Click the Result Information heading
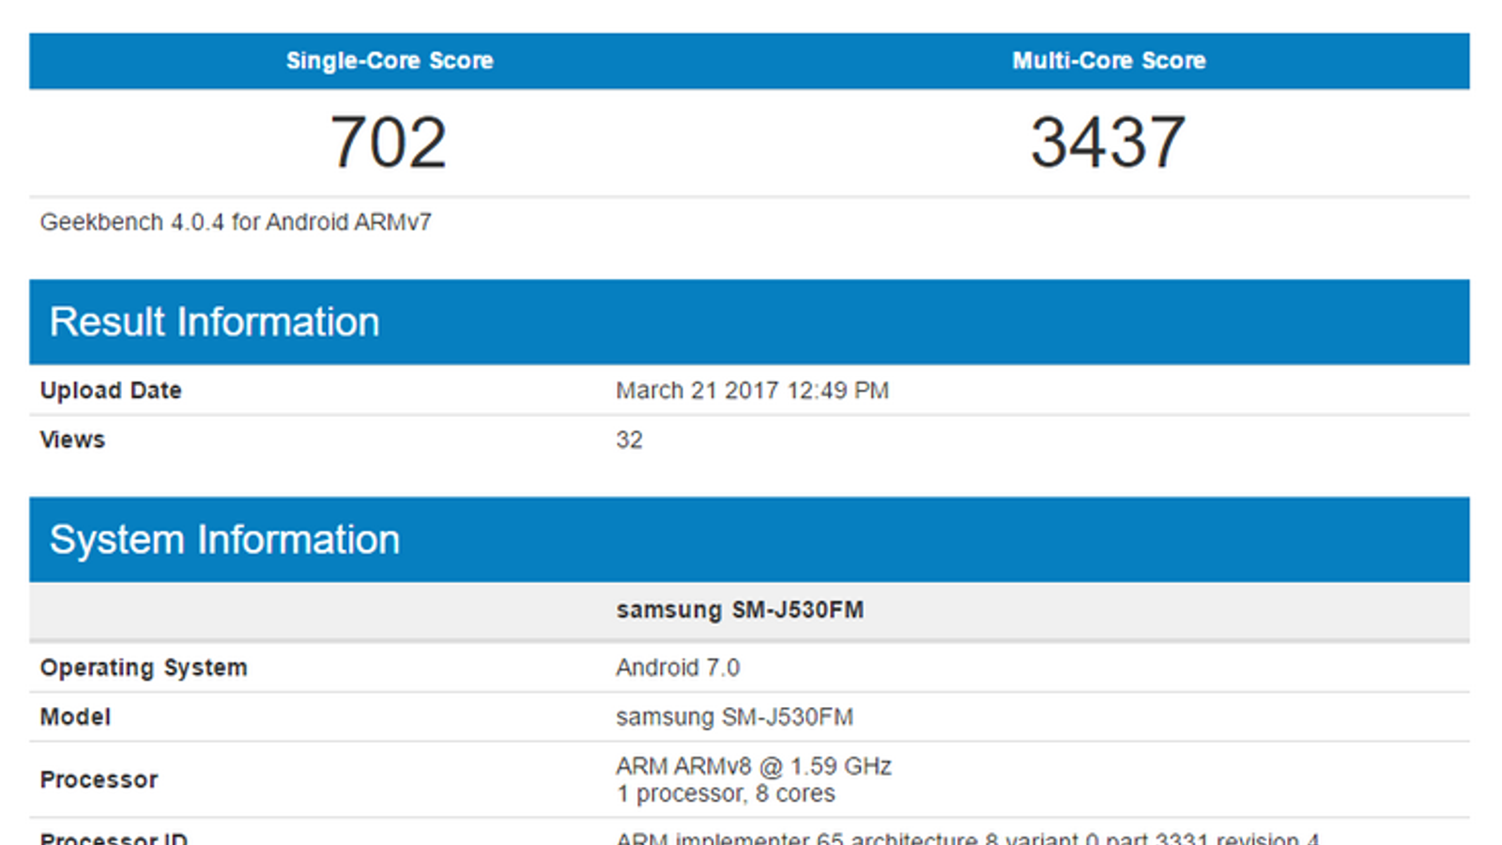 [x=215, y=322]
